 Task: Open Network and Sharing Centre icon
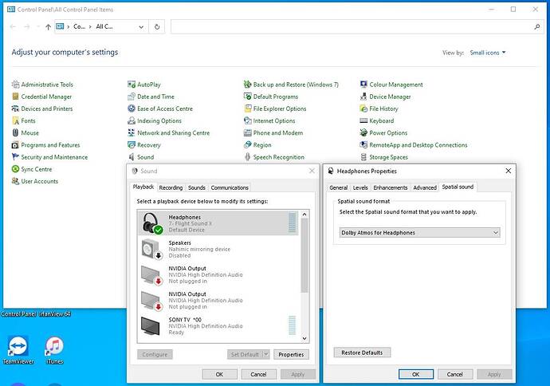pos(132,133)
